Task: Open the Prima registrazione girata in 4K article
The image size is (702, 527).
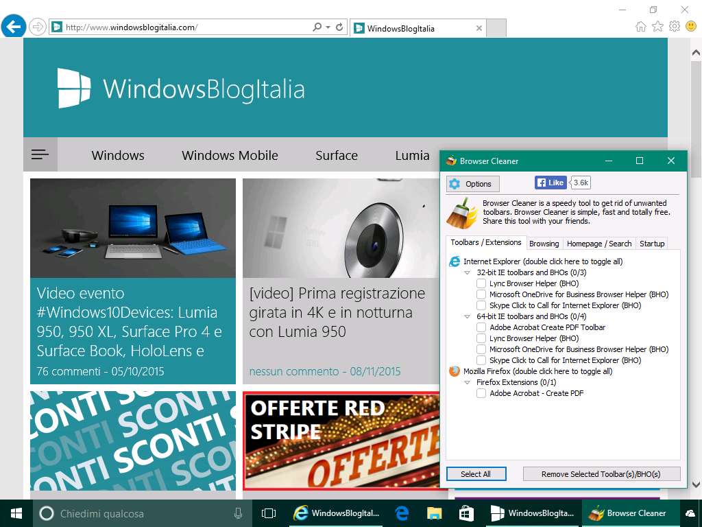Action: point(337,312)
